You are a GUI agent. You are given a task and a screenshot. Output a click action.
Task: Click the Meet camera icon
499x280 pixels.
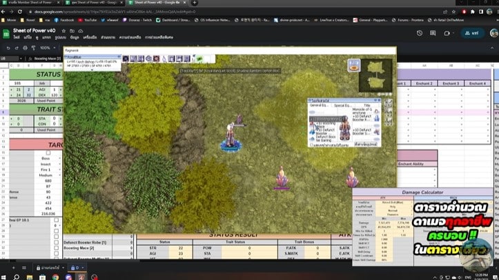447,33
